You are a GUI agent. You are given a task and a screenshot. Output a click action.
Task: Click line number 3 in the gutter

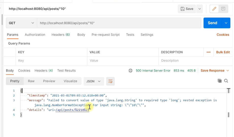pyautogui.click(x=14, y=100)
